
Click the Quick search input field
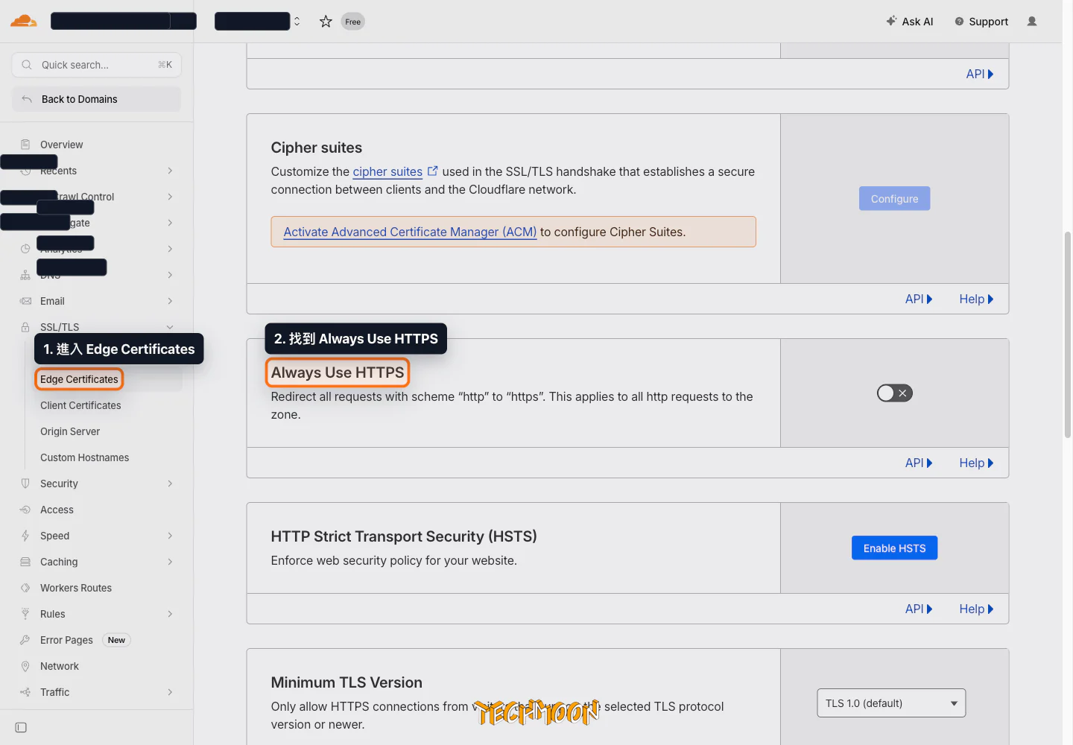click(x=97, y=65)
